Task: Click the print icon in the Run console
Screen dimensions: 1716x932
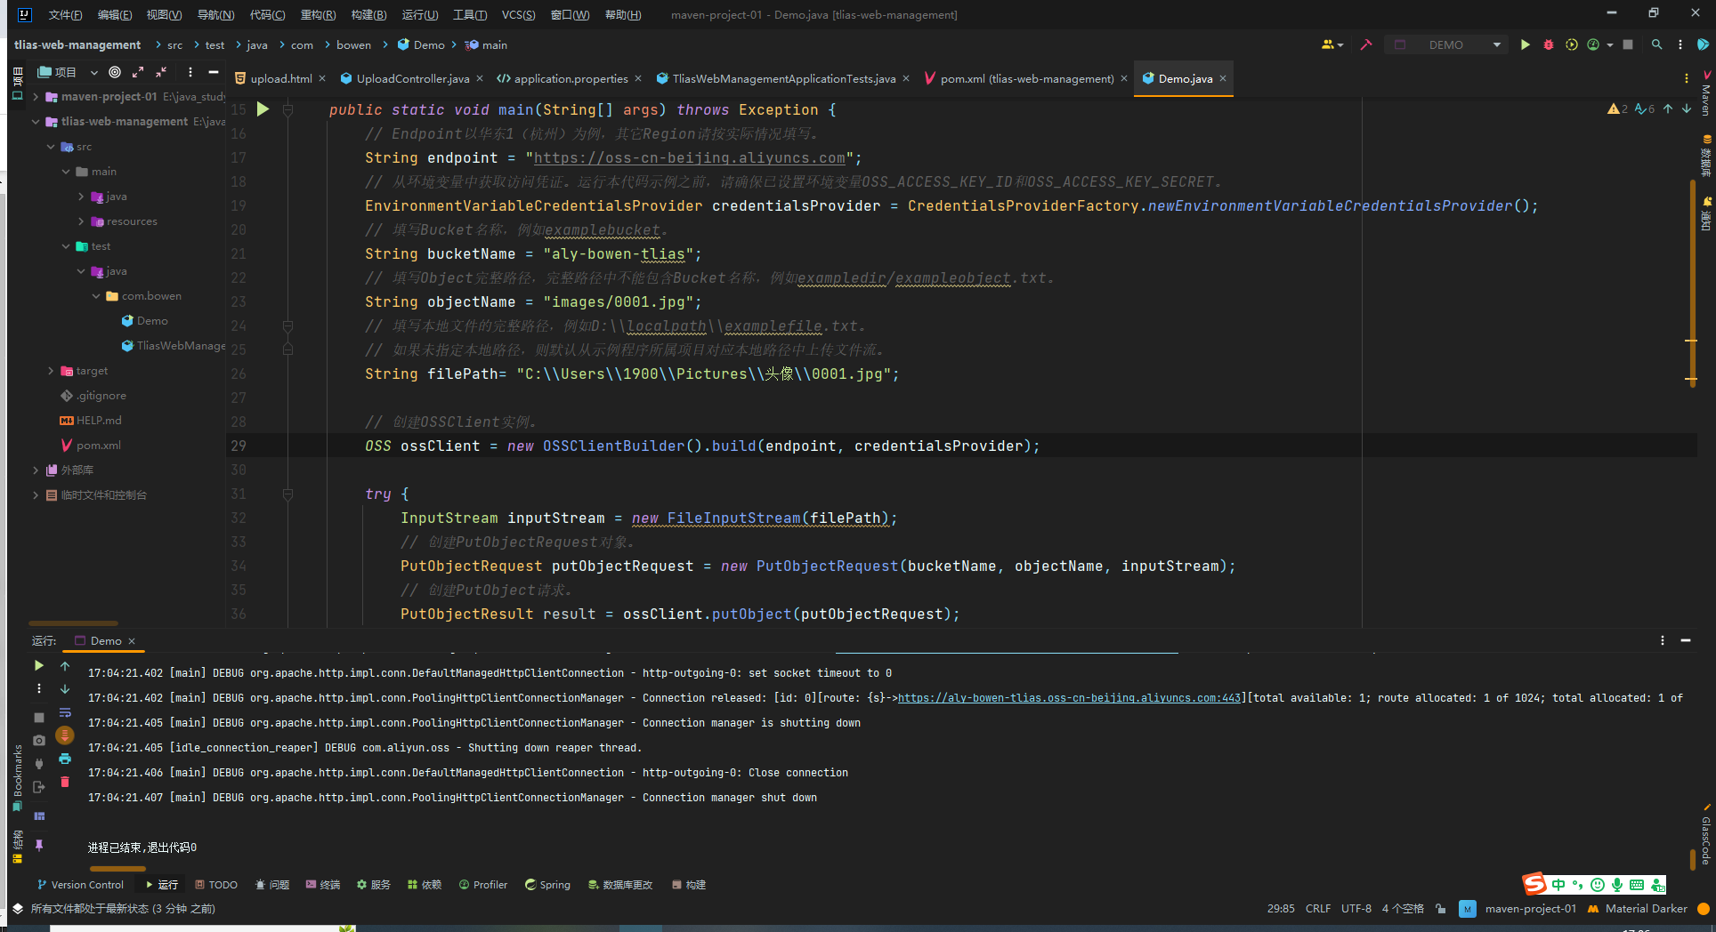Action: (x=65, y=759)
